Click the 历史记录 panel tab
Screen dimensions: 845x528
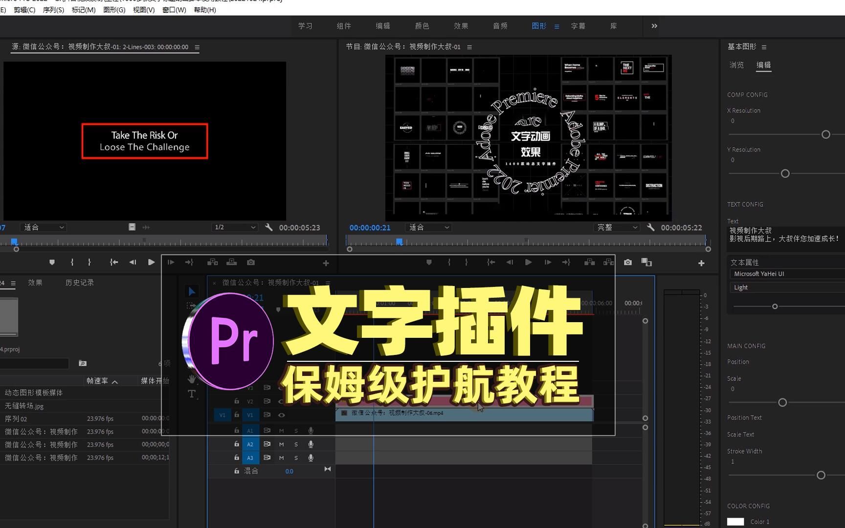[79, 283]
